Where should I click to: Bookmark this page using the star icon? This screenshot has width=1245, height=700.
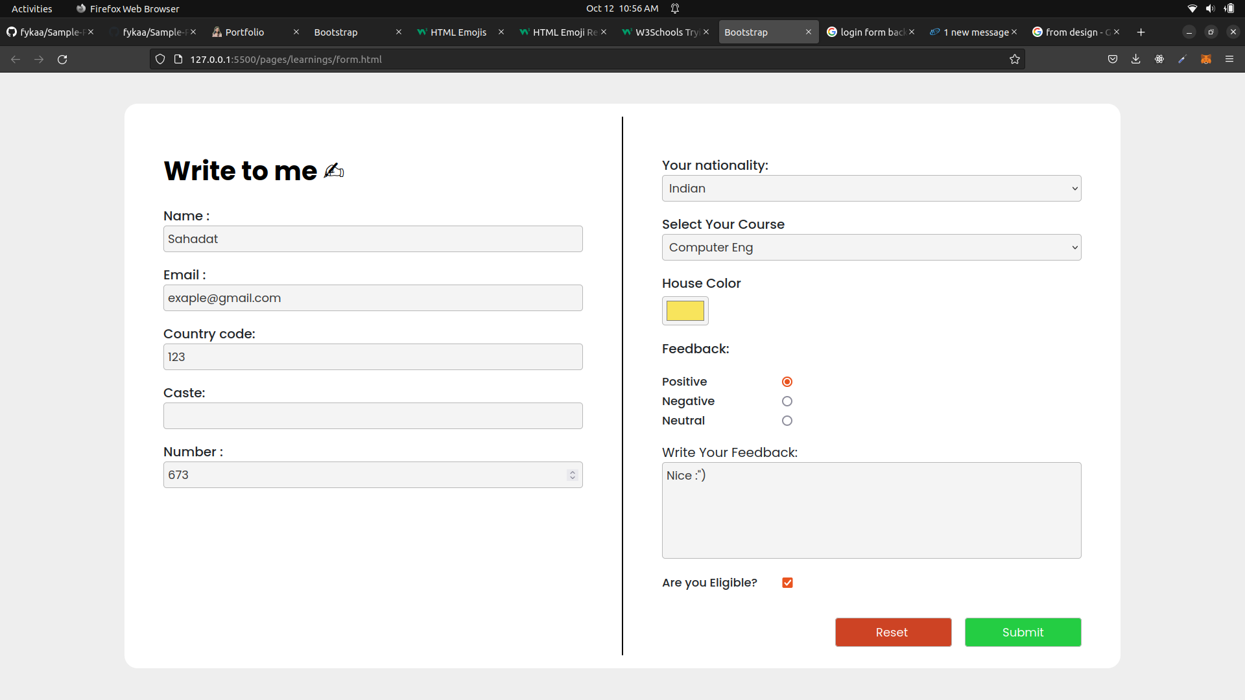(x=1015, y=59)
